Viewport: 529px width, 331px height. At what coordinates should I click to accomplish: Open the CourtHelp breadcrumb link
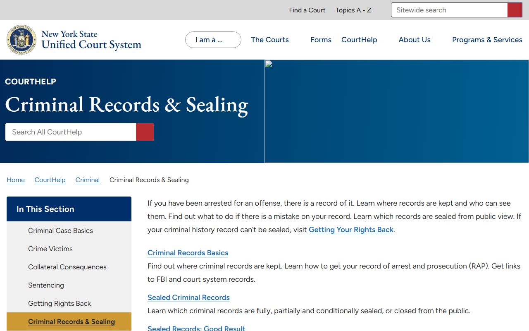(x=50, y=180)
